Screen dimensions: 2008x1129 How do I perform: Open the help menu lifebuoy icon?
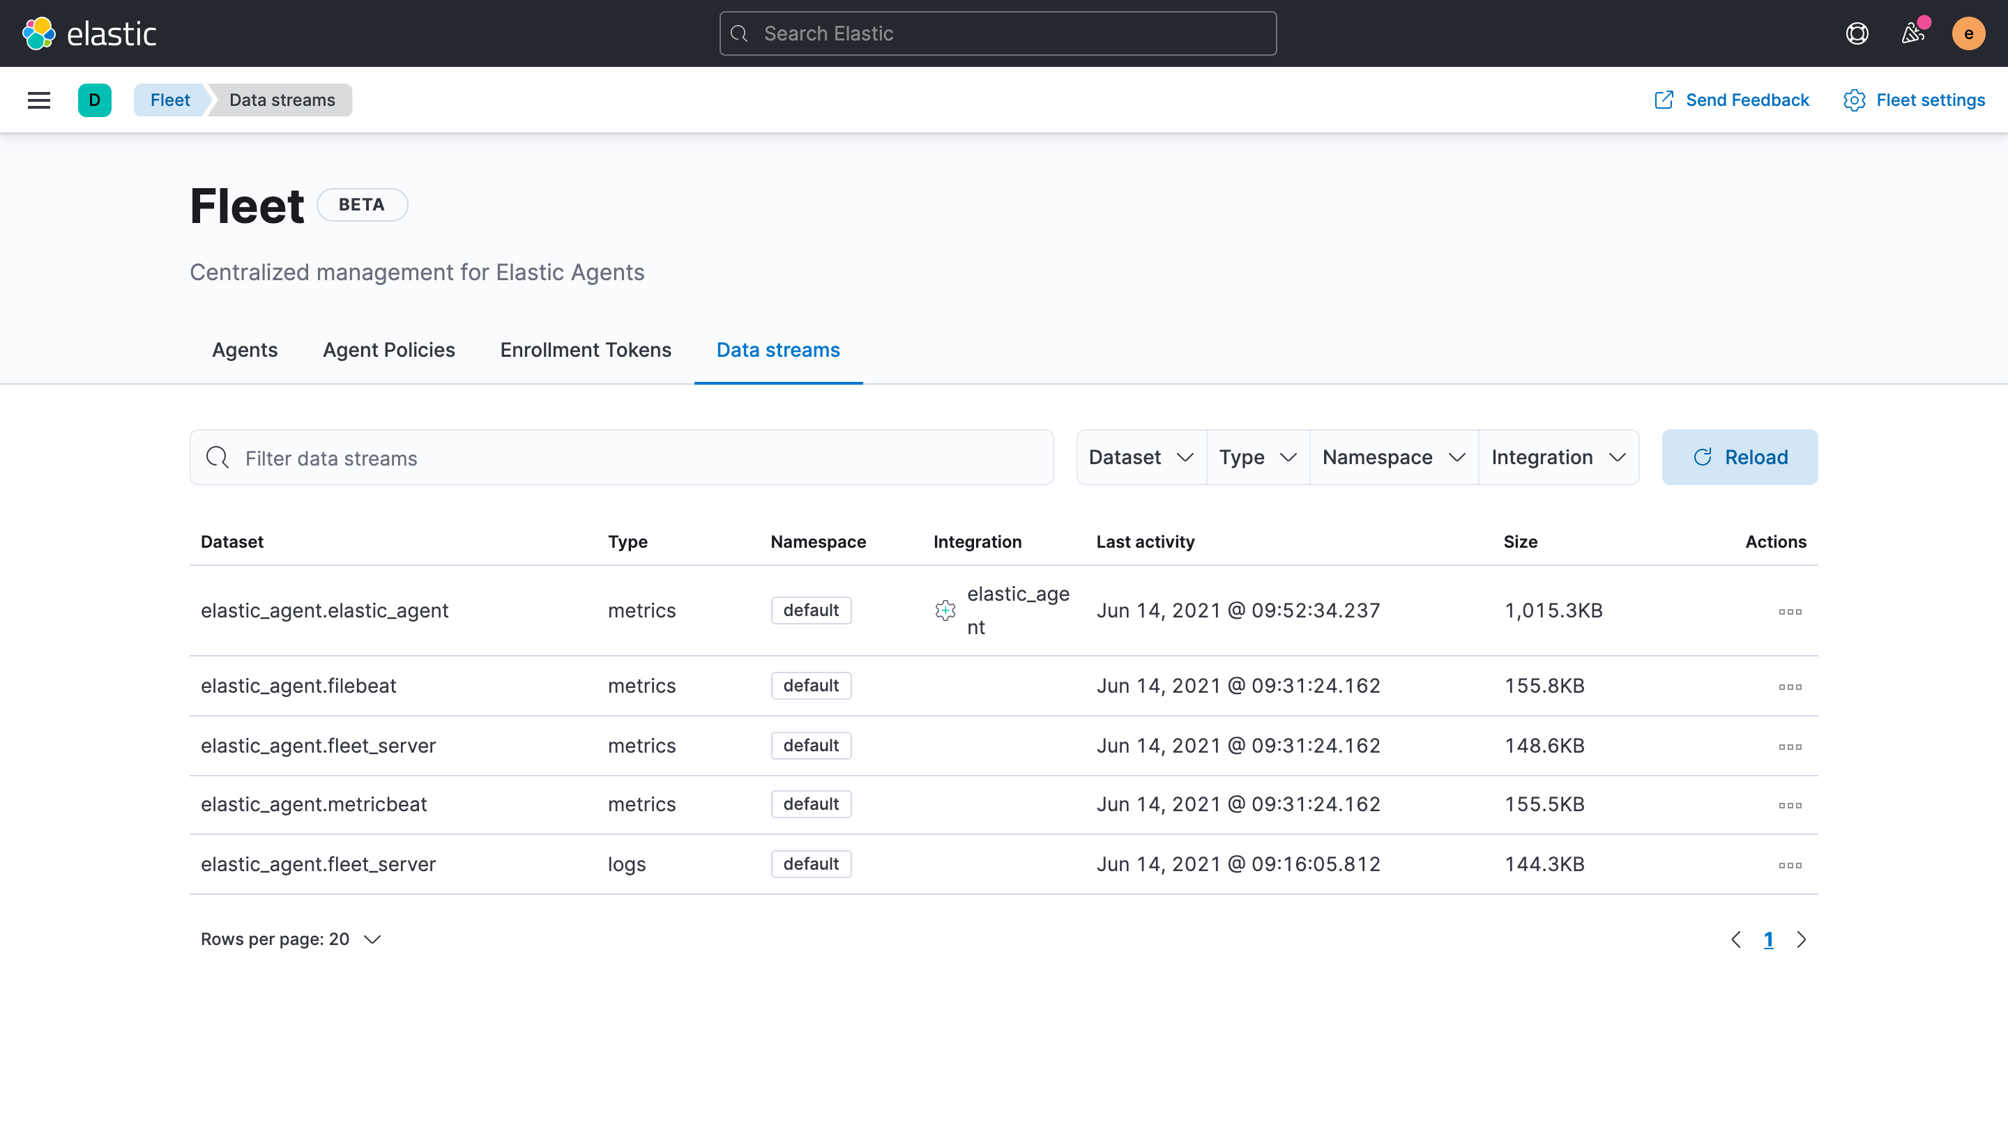coord(1857,33)
